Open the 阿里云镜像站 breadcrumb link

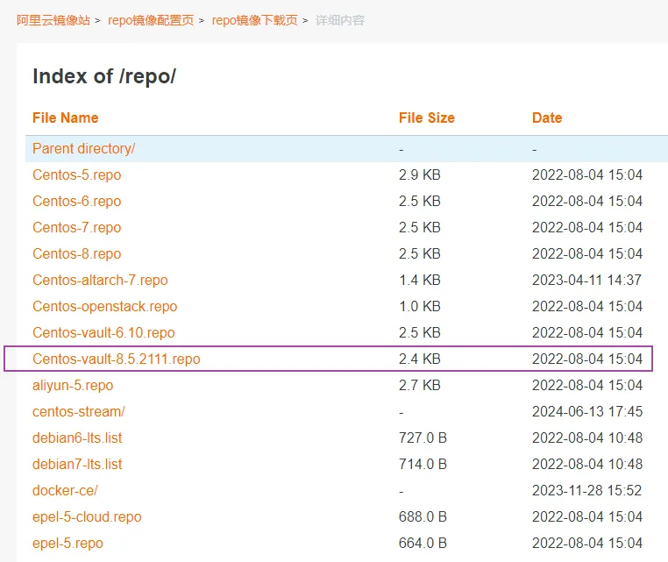point(53,20)
